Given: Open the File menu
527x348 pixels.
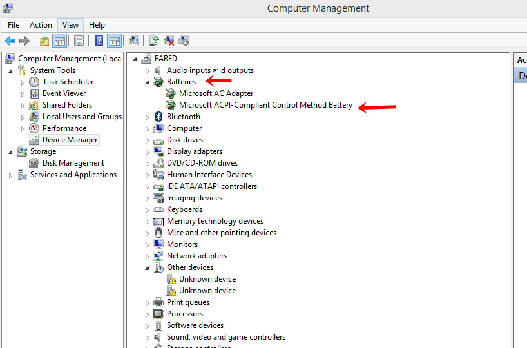Looking at the screenshot, I should coord(14,25).
